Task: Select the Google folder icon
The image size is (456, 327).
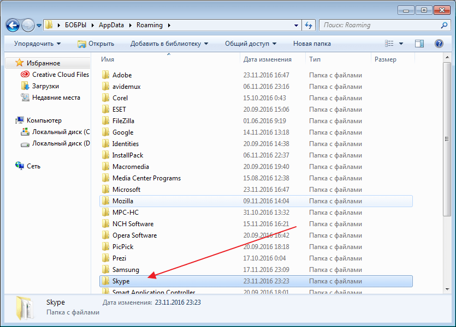Action: pos(105,132)
